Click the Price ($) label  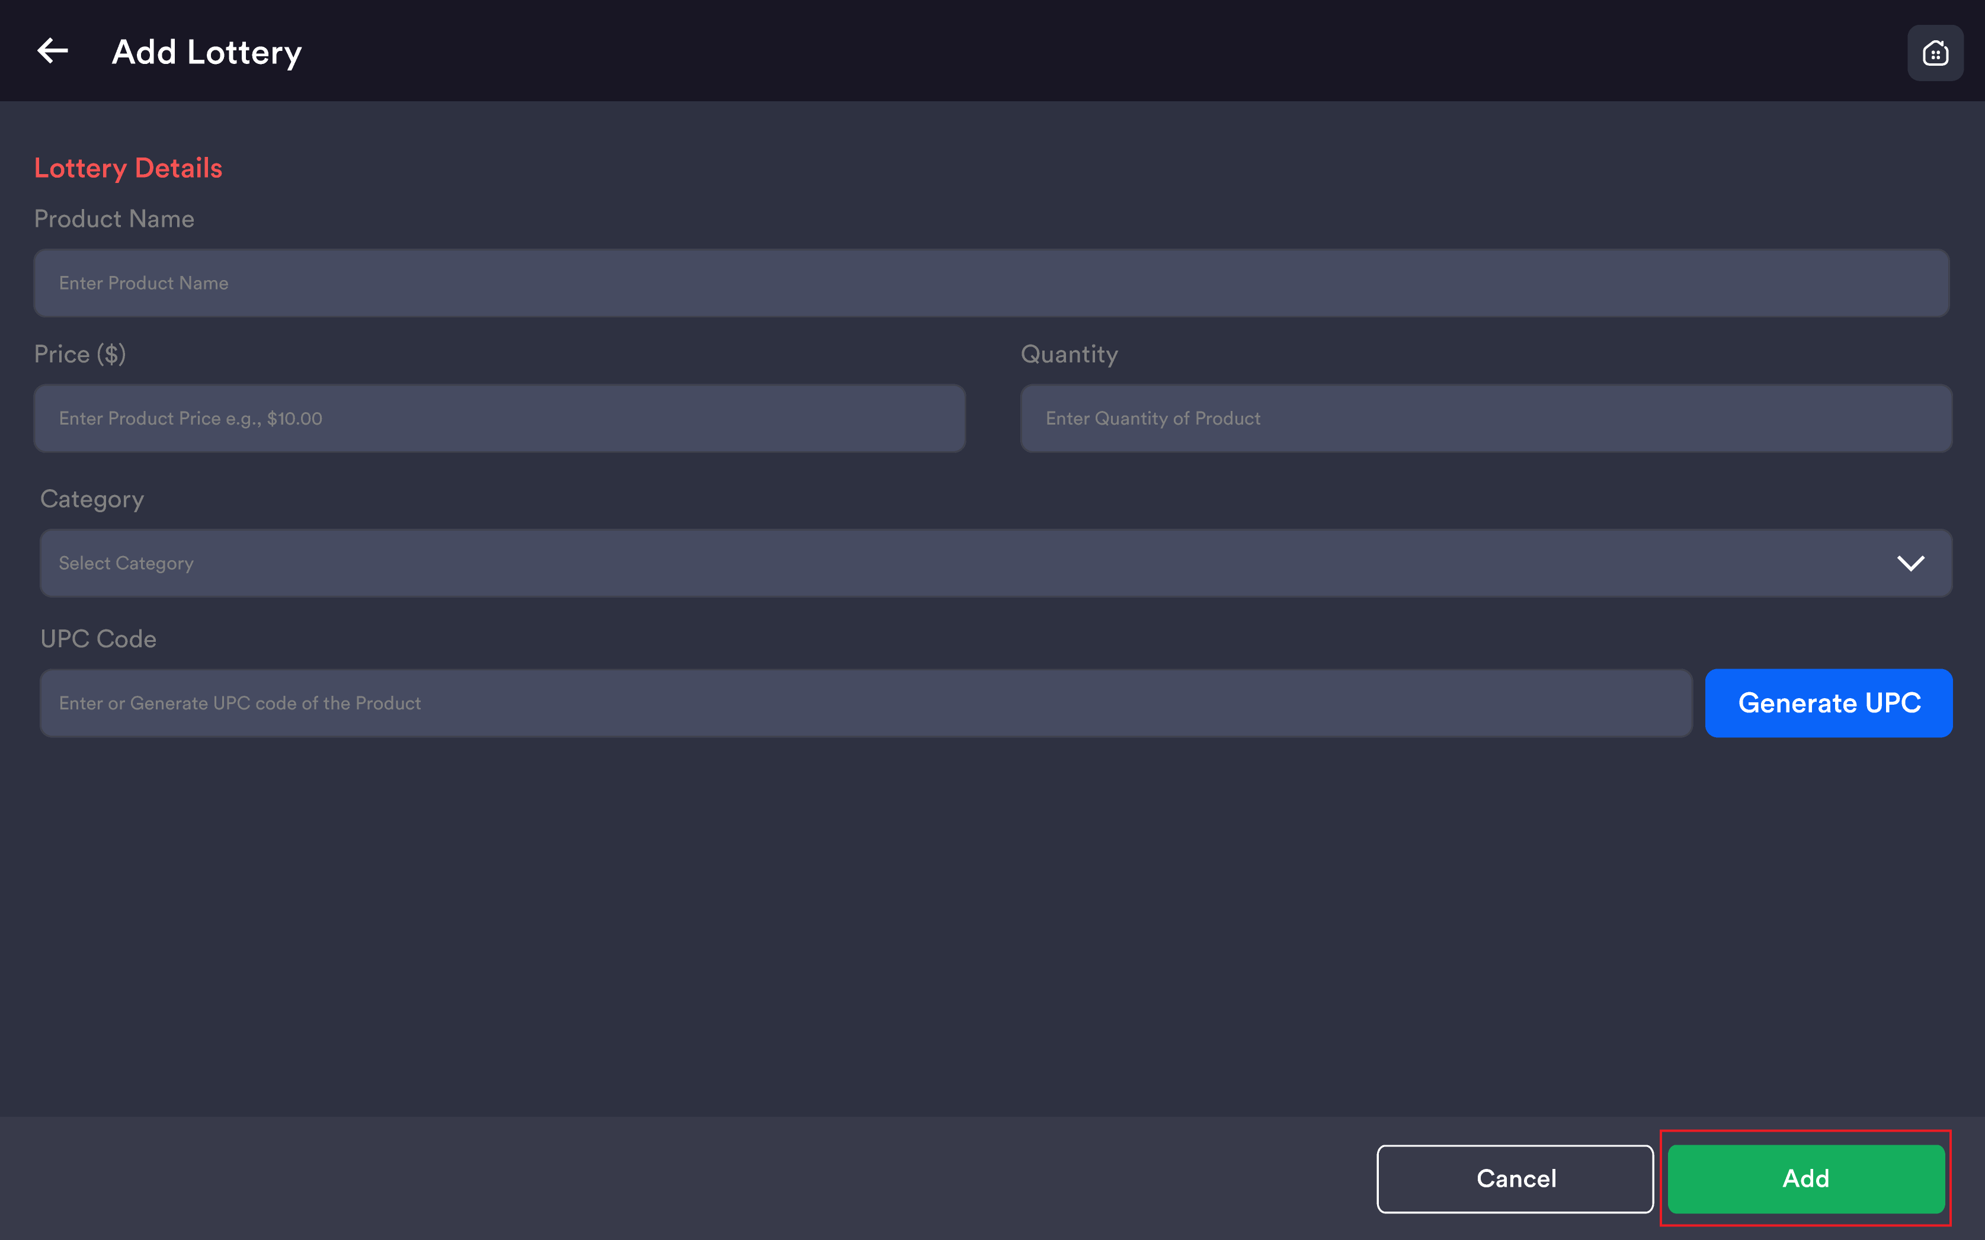pyautogui.click(x=79, y=354)
